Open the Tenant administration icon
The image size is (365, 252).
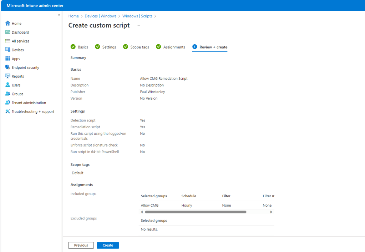8,103
